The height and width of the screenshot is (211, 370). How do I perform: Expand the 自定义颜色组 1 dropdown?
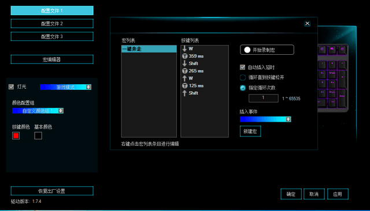[38, 111]
